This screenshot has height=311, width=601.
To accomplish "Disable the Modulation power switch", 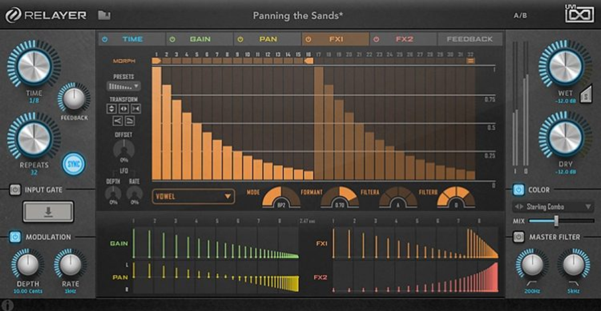I will click(x=15, y=237).
